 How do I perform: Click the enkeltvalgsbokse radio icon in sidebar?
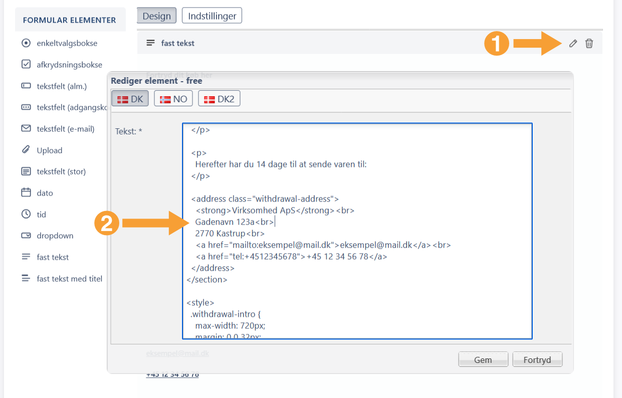pyautogui.click(x=26, y=43)
